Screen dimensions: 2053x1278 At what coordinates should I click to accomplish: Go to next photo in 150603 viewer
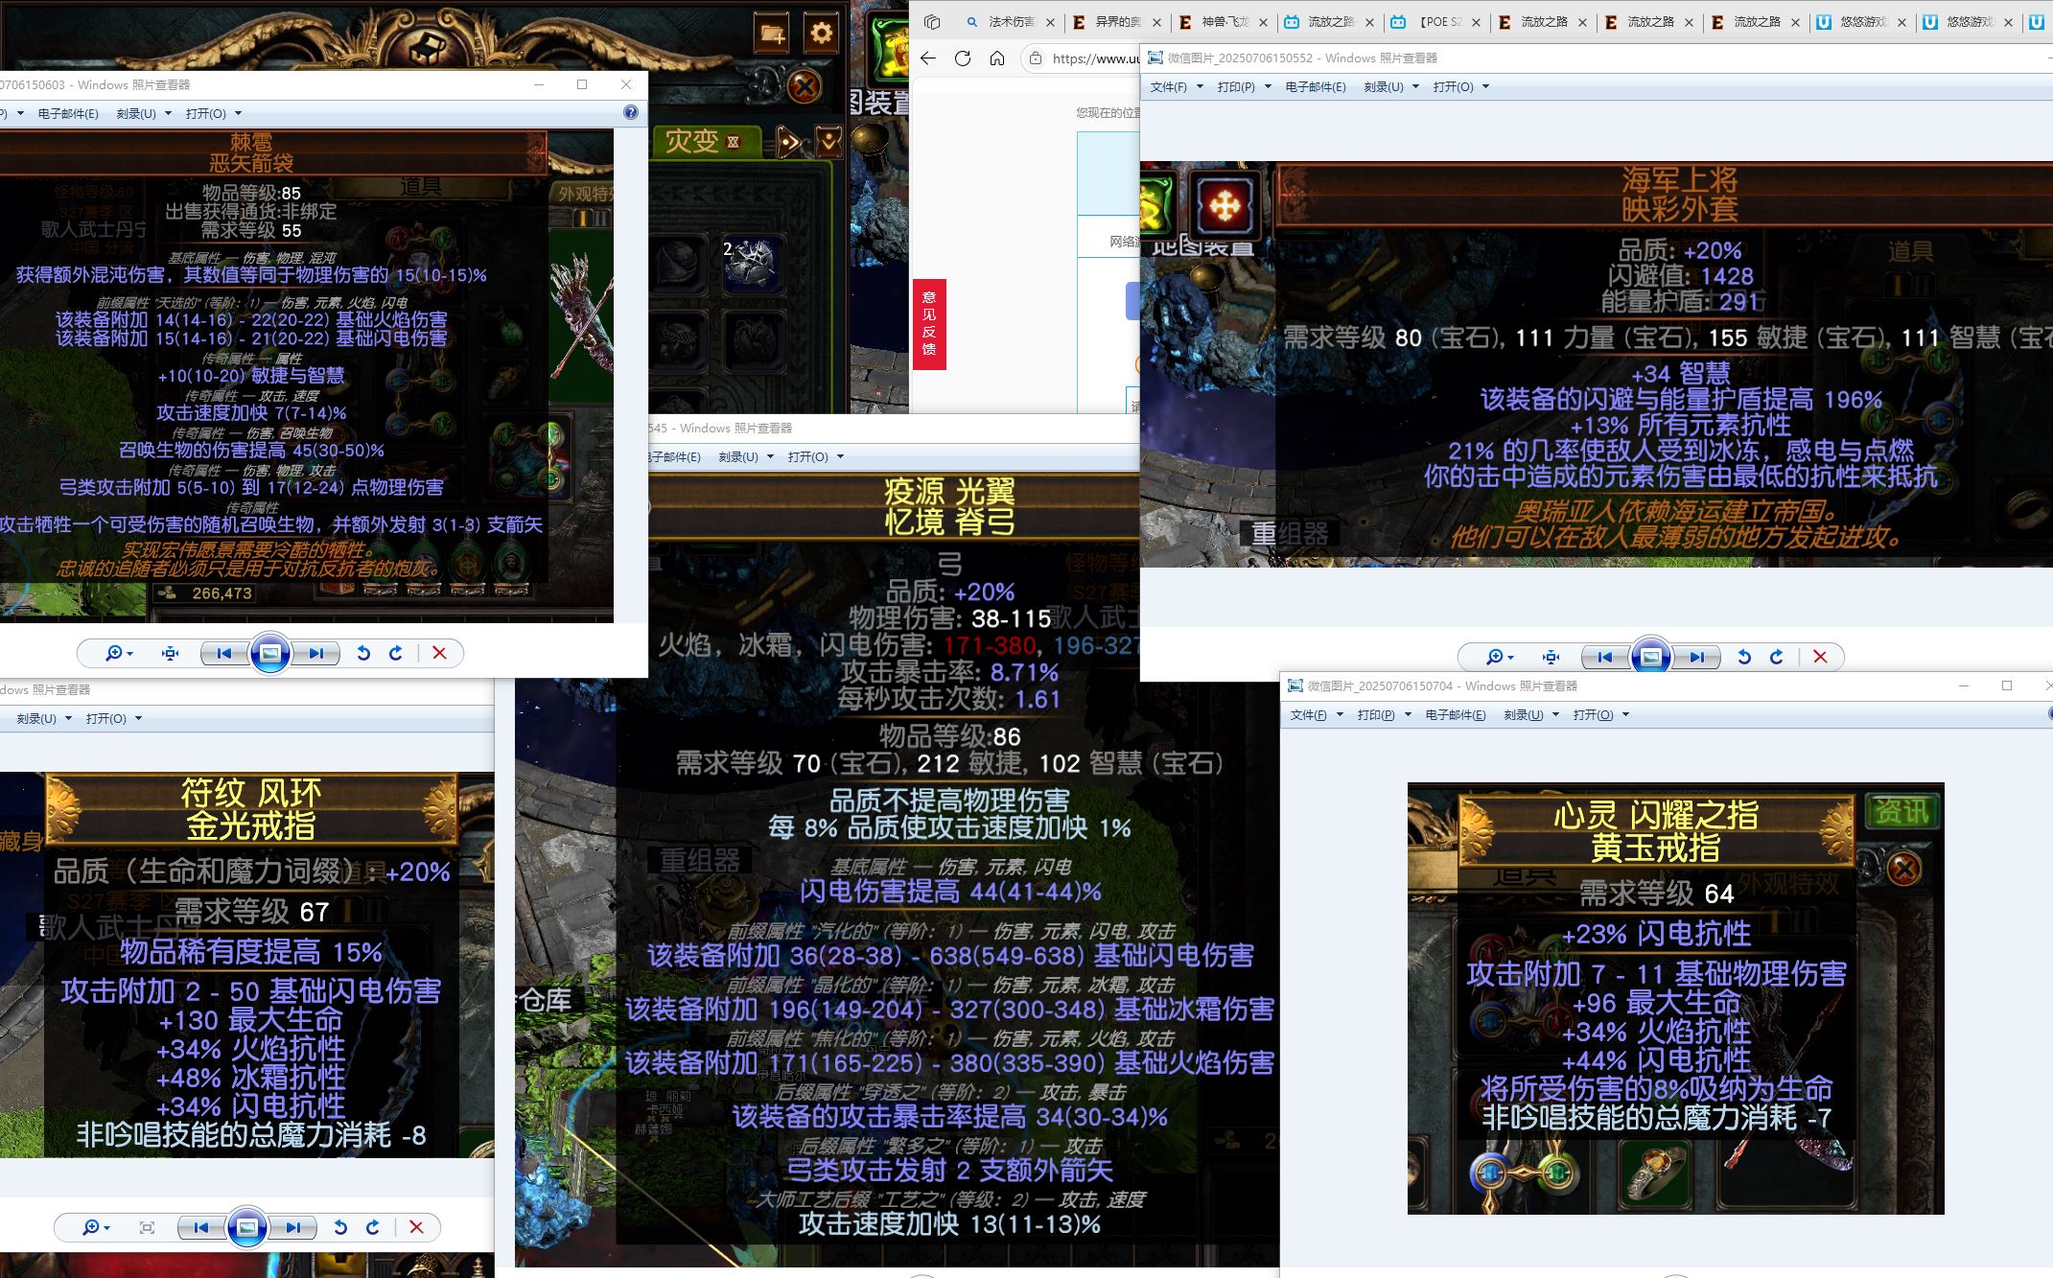pos(316,653)
